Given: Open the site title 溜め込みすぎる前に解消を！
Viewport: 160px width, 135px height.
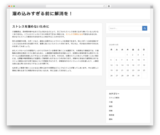Looking at the screenshot, I should coord(42,14).
